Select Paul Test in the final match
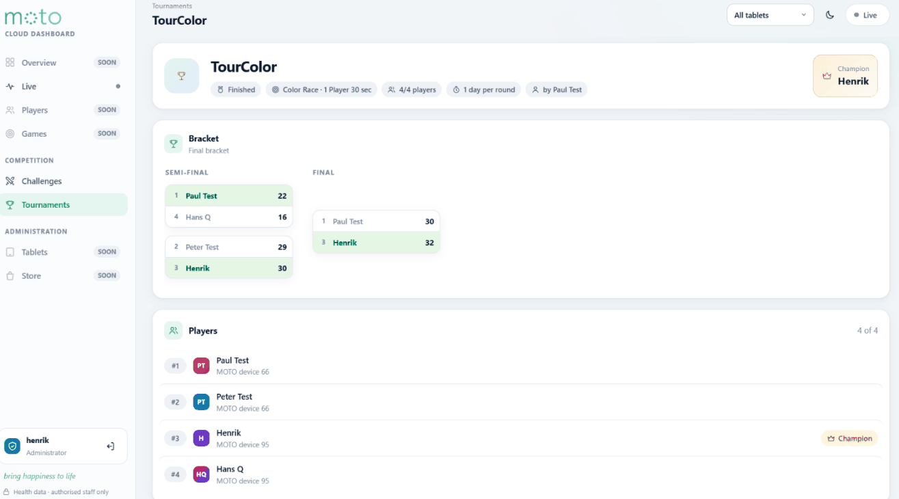Screen dimensions: 899x499 point(376,221)
